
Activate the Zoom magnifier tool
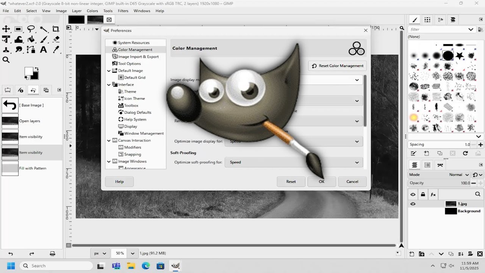coord(6,60)
